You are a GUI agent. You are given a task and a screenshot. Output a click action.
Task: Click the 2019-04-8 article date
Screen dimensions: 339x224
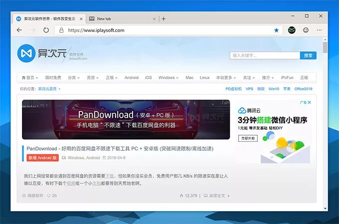pos(116,158)
